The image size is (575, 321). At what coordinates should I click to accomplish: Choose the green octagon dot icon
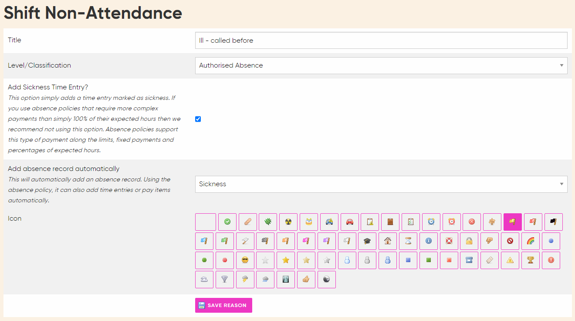204,260
